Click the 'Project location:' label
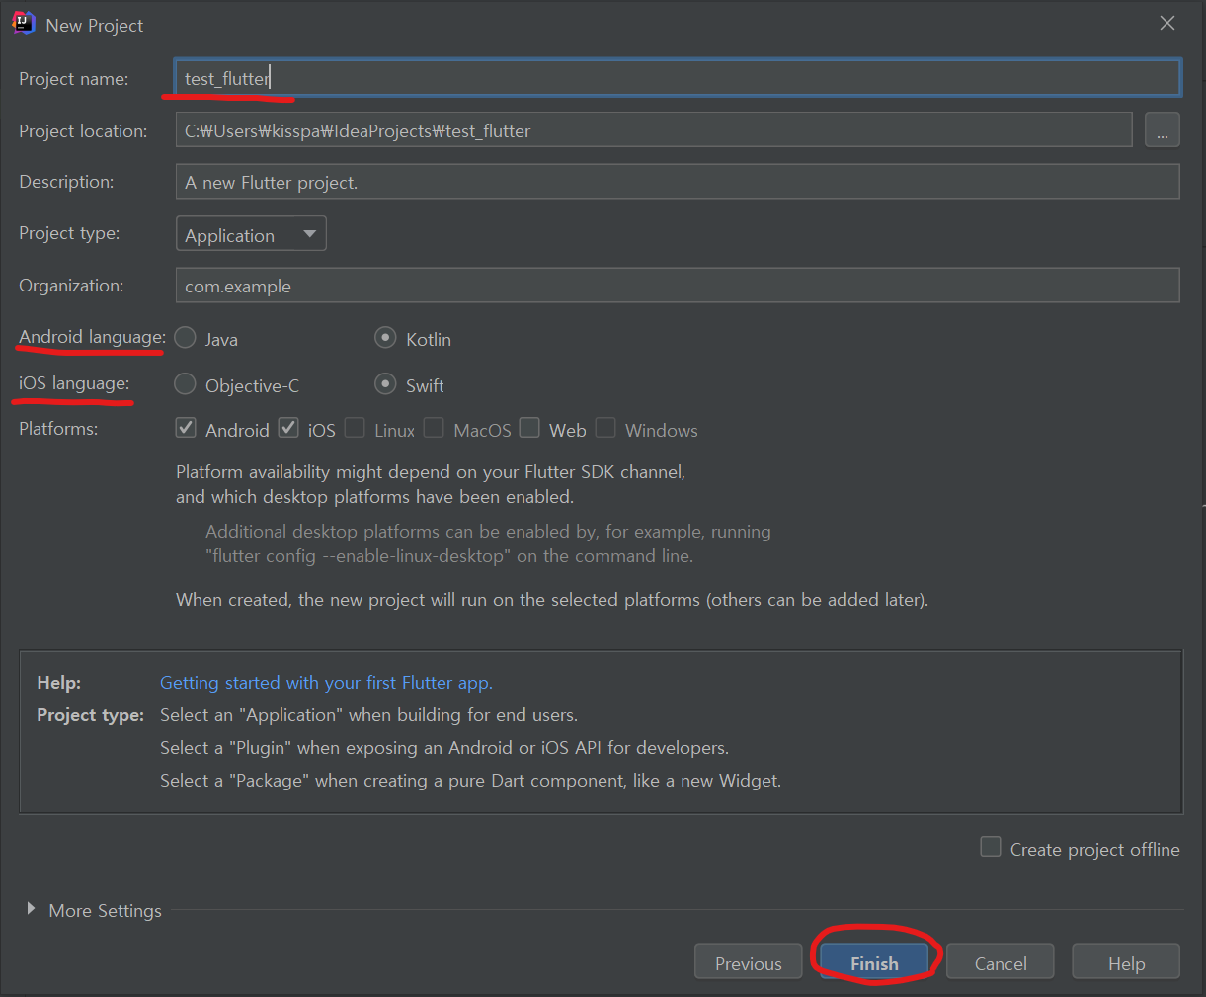The width and height of the screenshot is (1206, 997). tap(83, 131)
